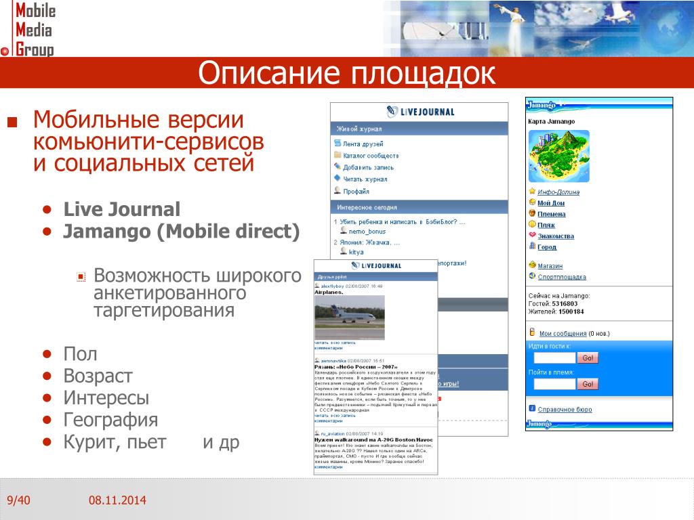Click the Каталог сообществ folder icon
Viewport: 694px width, 520px height.
338,155
